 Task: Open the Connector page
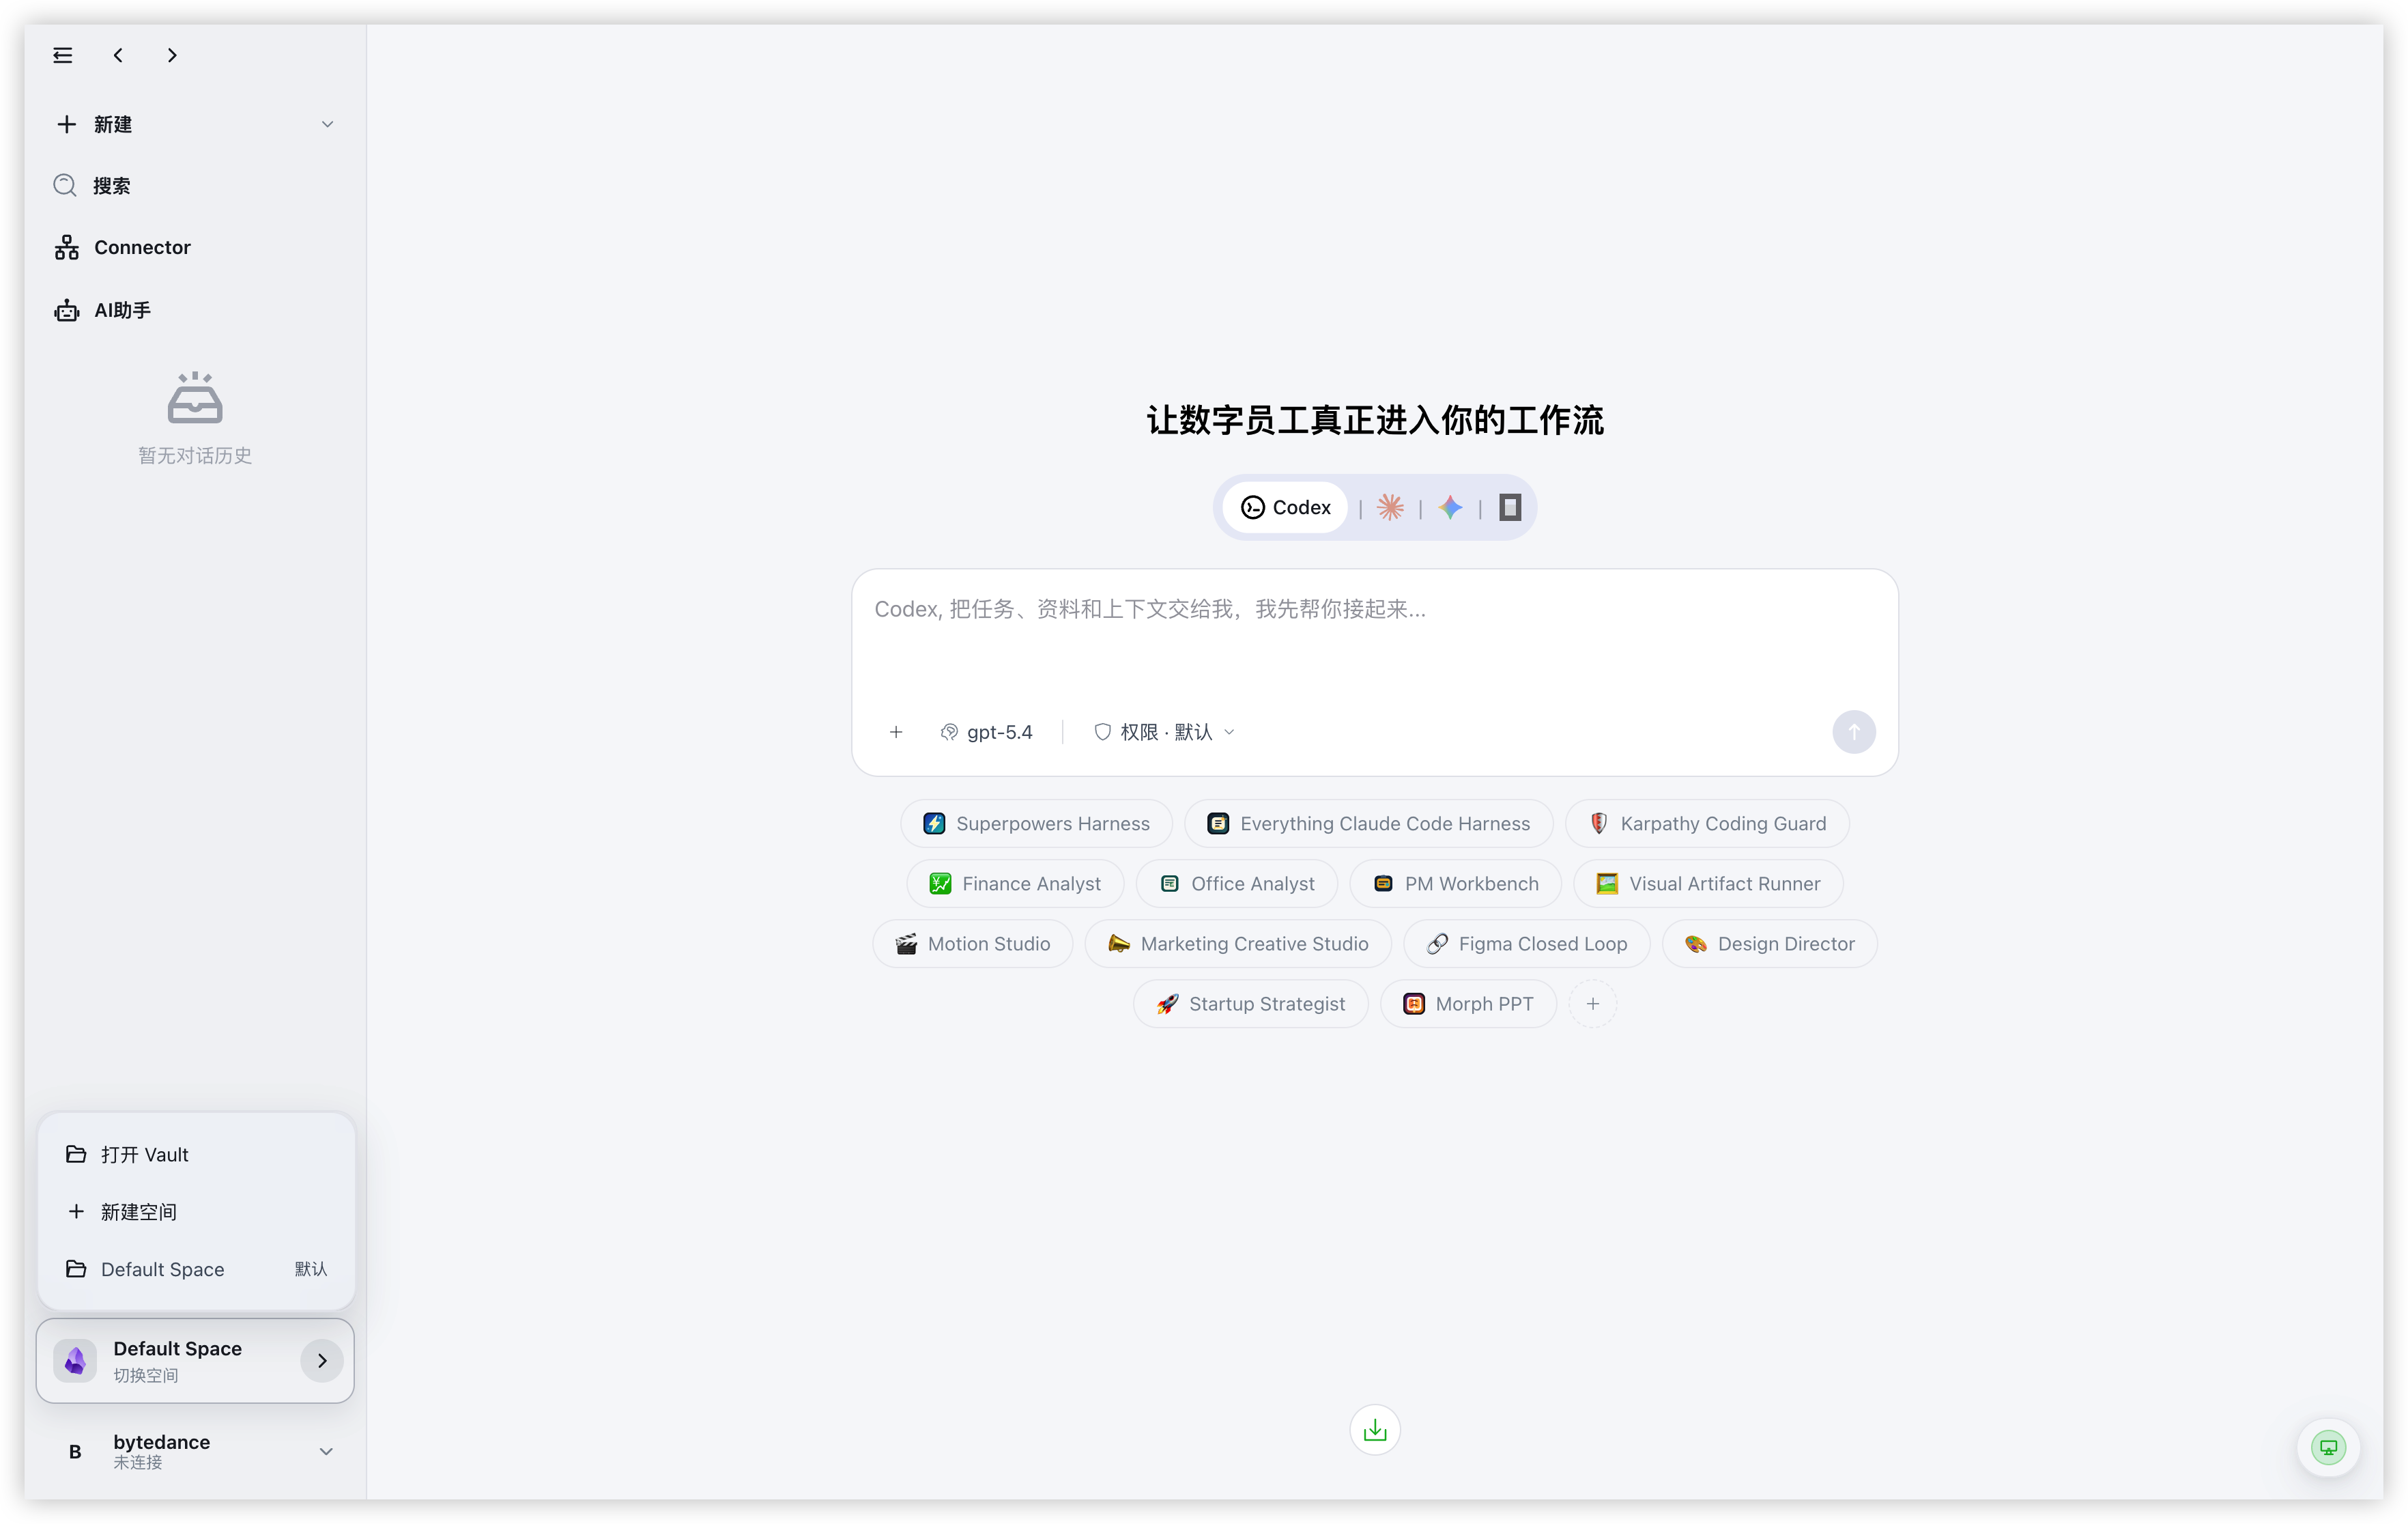[x=195, y=247]
